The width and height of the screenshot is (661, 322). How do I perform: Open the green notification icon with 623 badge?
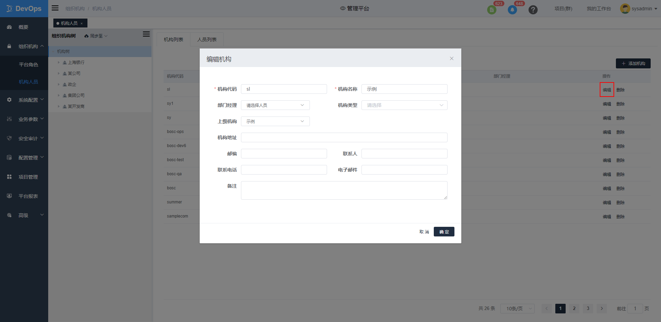492,10
